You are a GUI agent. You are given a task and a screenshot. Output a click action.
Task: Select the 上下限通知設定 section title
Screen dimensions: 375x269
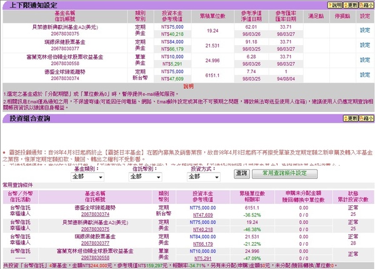pyautogui.click(x=33, y=5)
